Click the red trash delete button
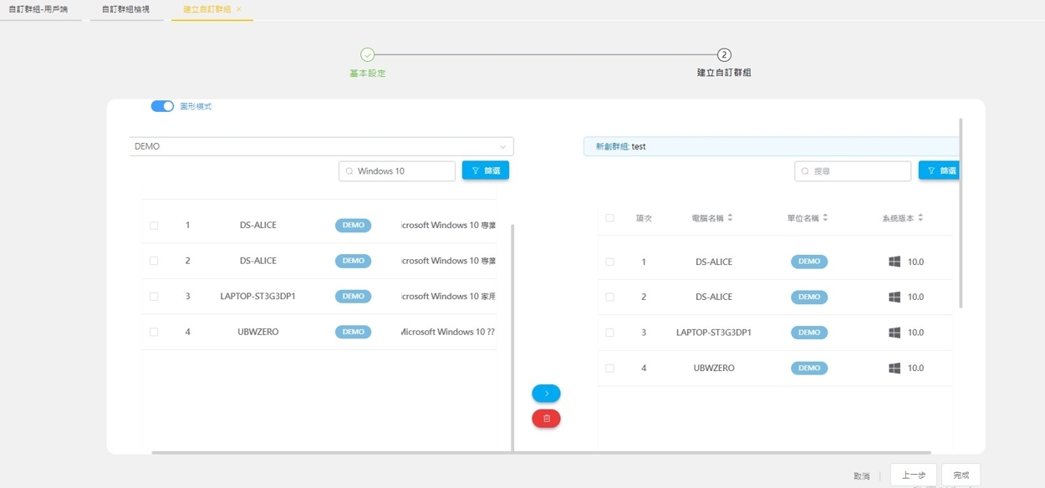Viewport: 1045px width, 488px height. click(546, 419)
